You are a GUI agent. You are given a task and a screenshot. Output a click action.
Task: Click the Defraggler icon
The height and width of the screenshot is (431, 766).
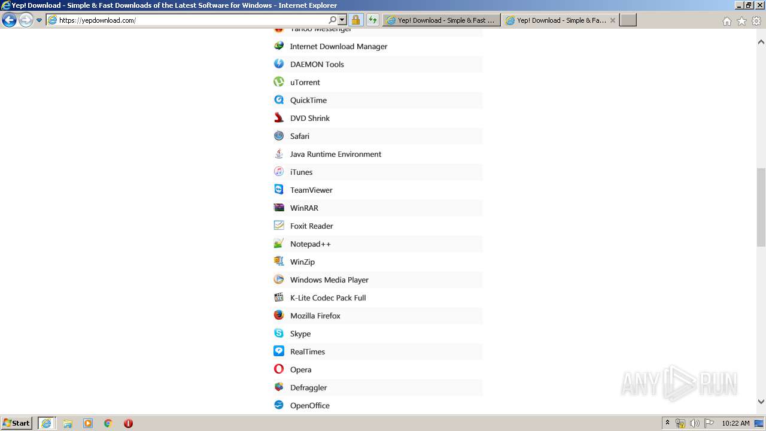(x=279, y=387)
